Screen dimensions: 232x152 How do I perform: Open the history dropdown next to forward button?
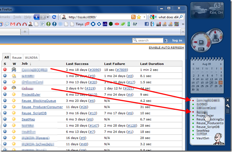pyautogui.click(x=48, y=17)
